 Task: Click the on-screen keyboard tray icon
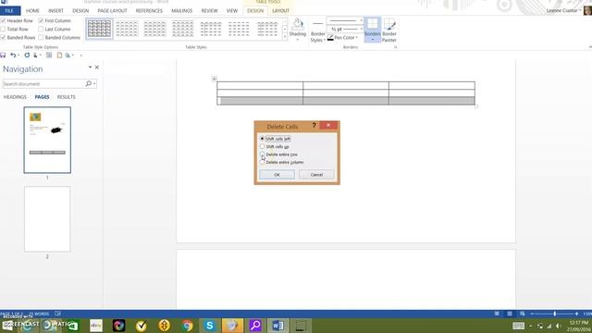click(x=518, y=326)
